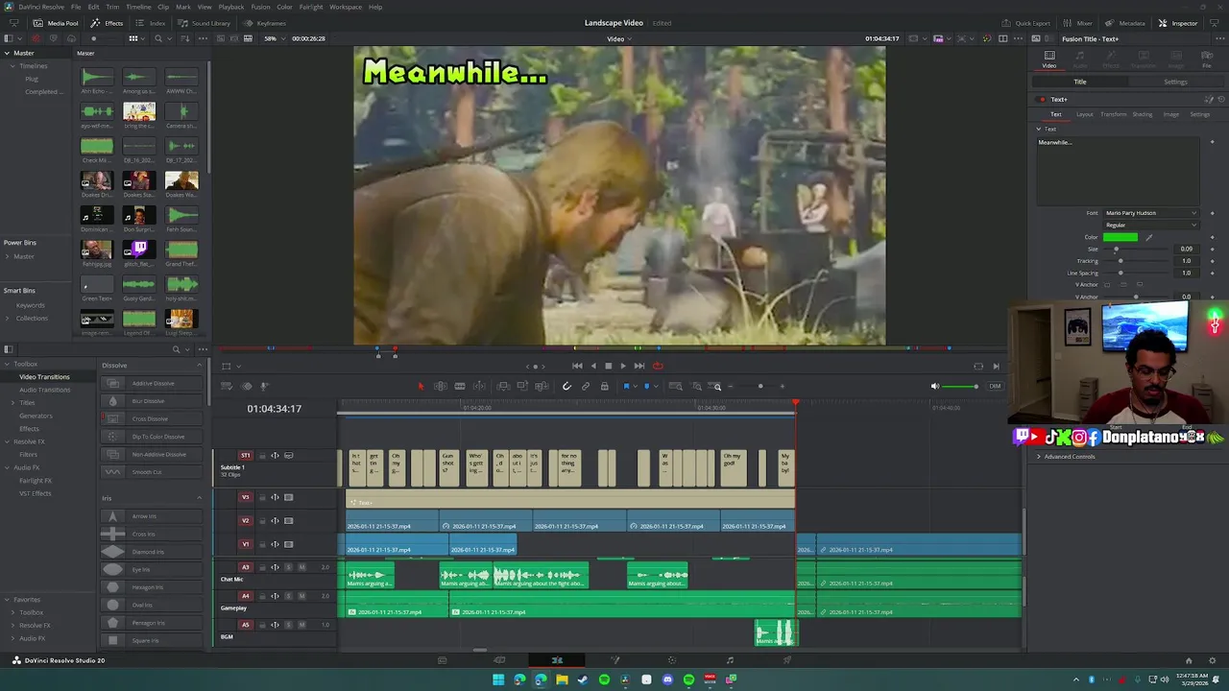The height and width of the screenshot is (691, 1229).
Task: Jump to the last frame
Action: point(639,366)
